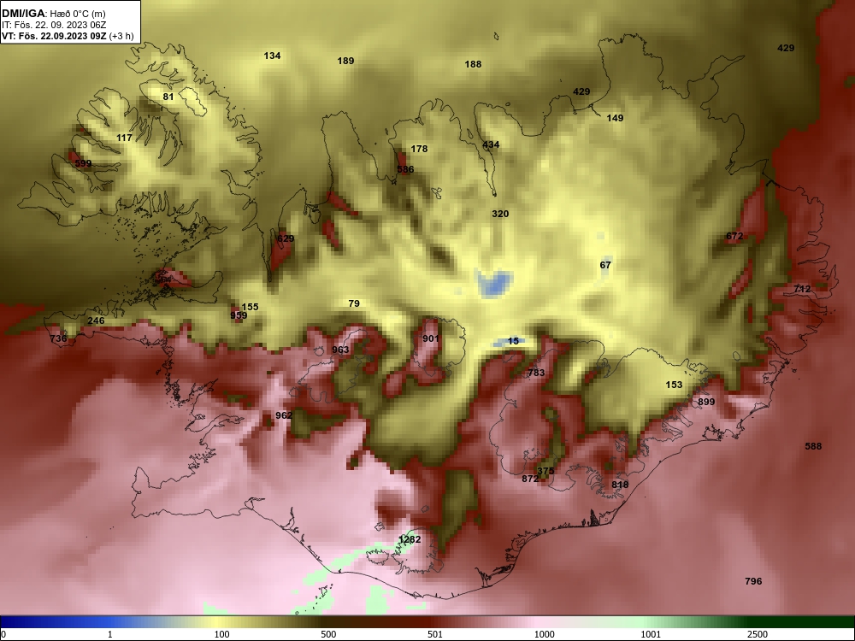This screenshot has height=641, width=855.
Task: Click the map value 586
Action: (x=405, y=169)
